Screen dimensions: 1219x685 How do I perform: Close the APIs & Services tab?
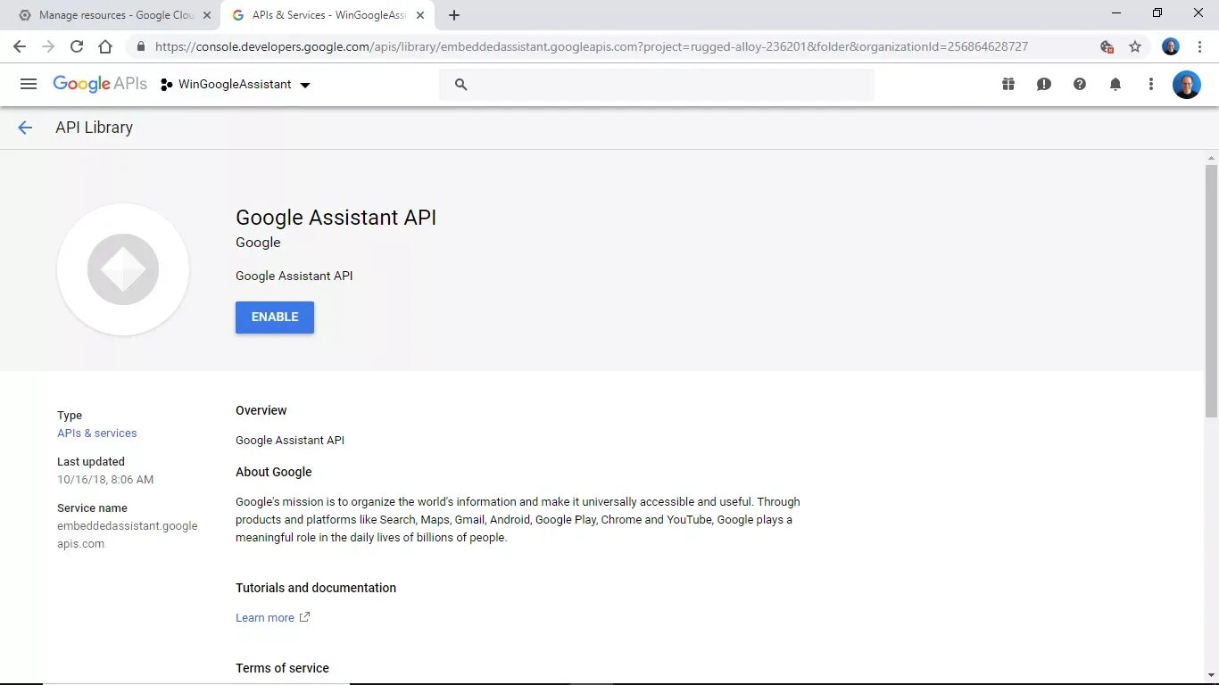(420, 15)
